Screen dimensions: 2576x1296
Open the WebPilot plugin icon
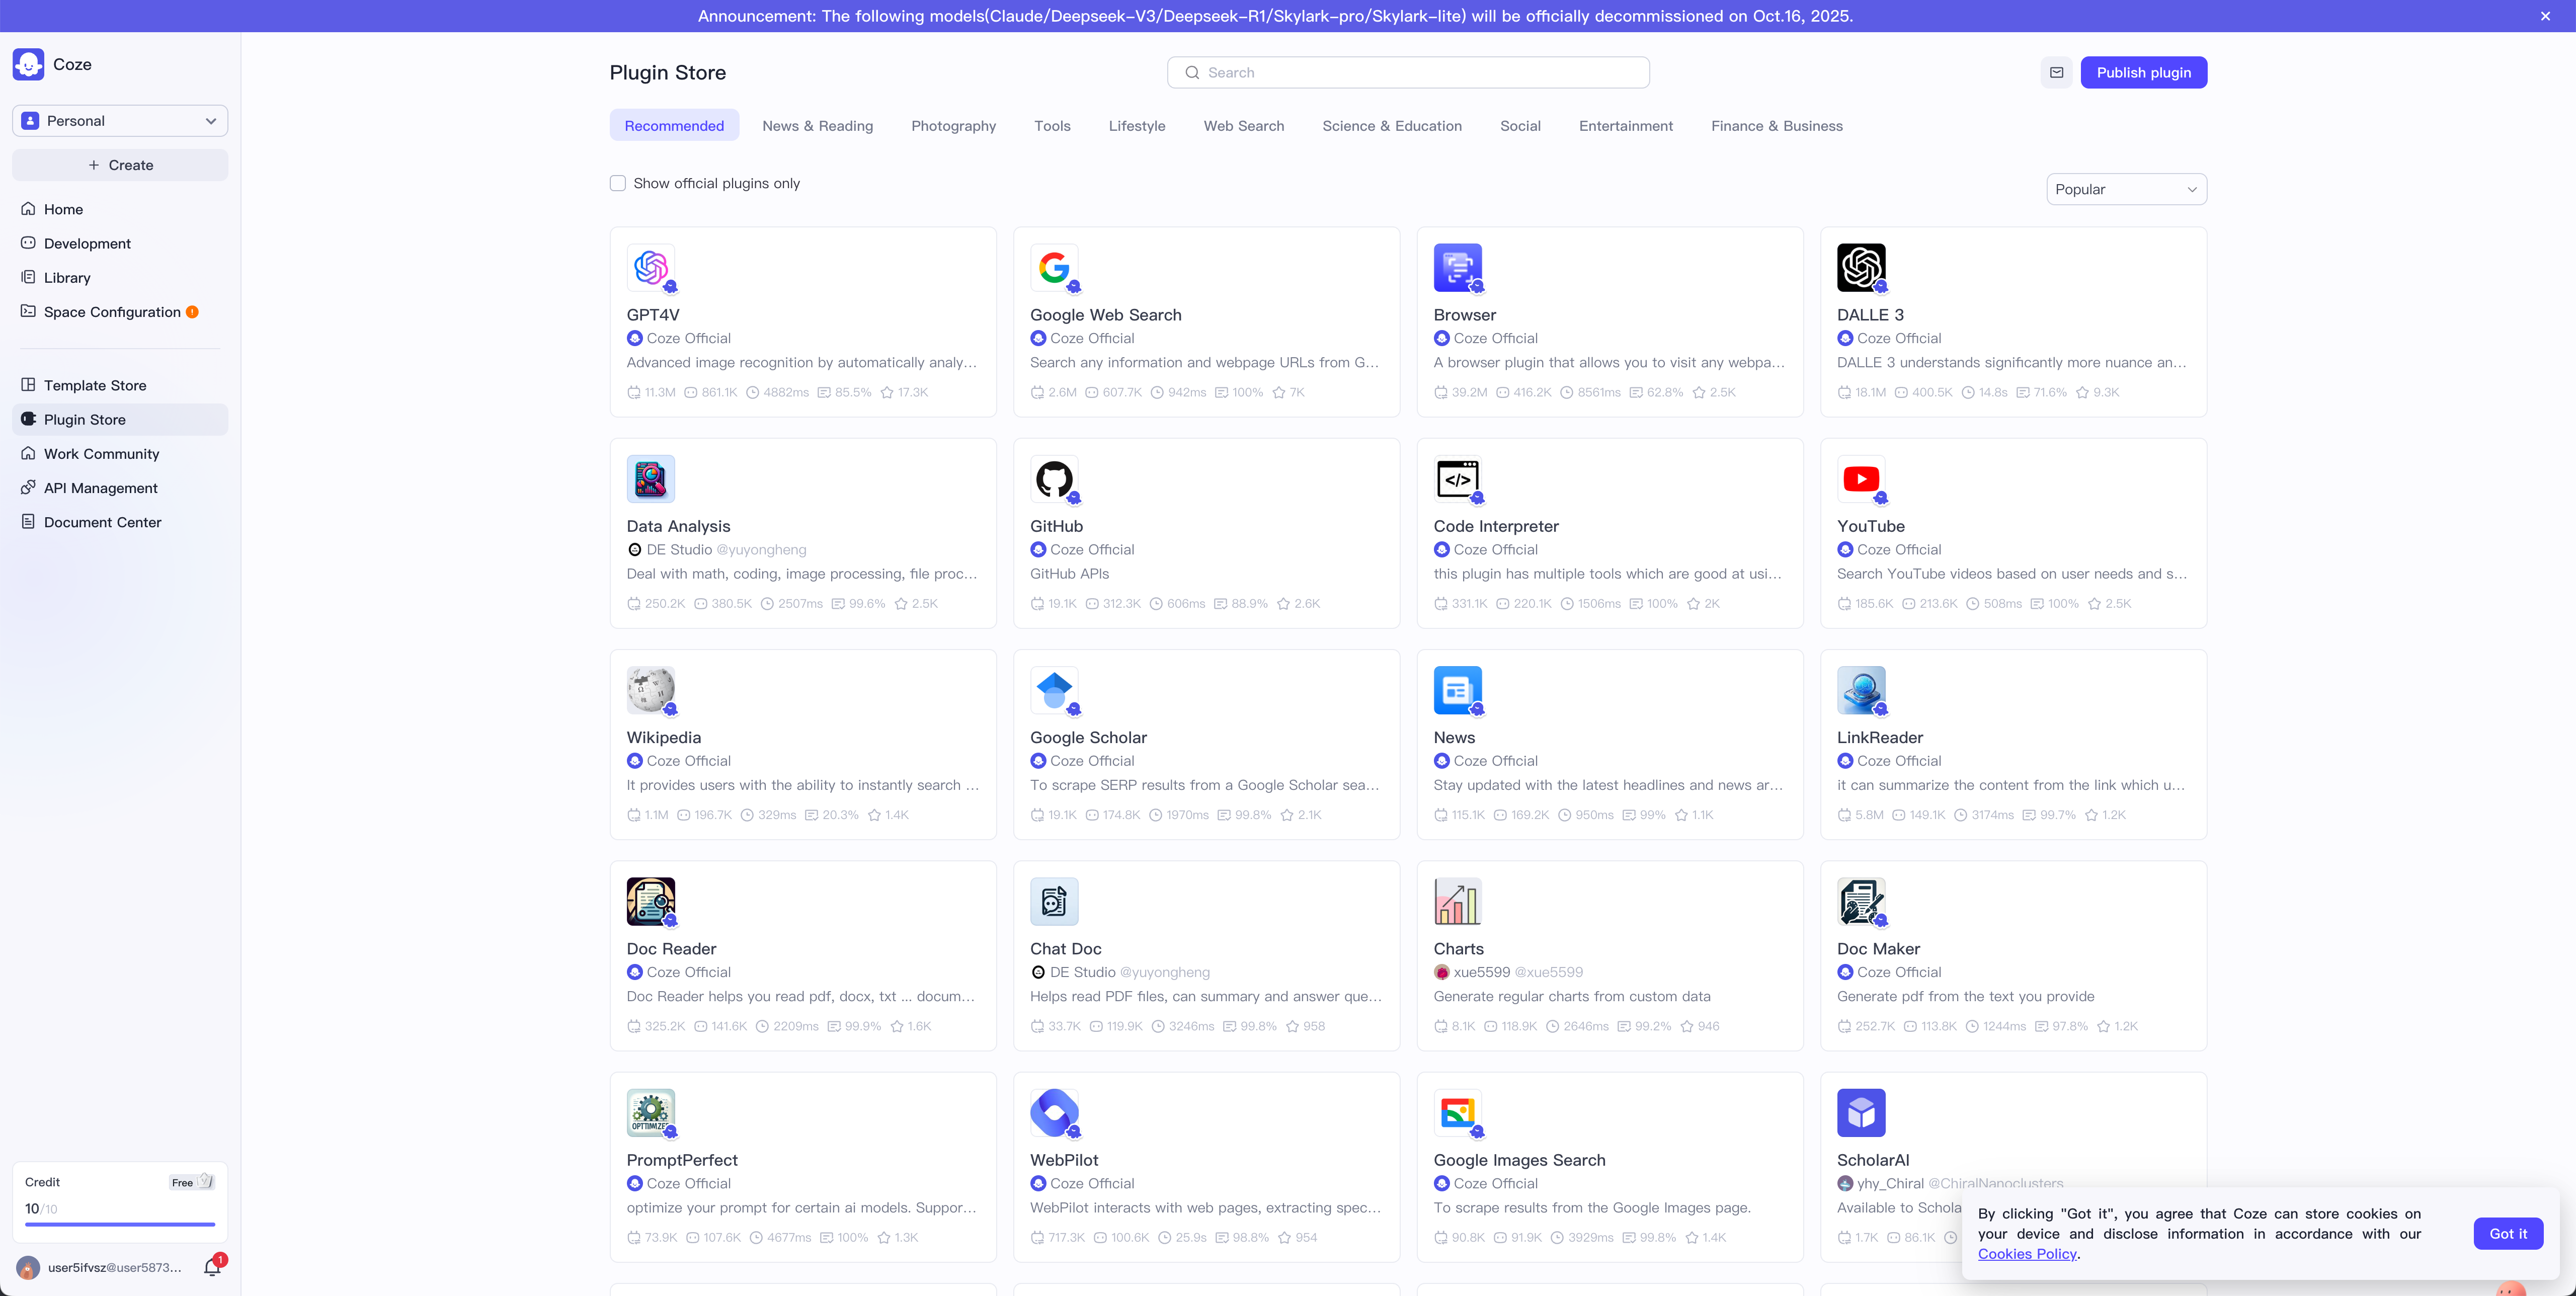click(x=1054, y=1113)
